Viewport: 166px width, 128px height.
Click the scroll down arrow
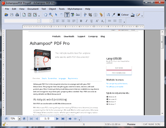click(x=162, y=113)
